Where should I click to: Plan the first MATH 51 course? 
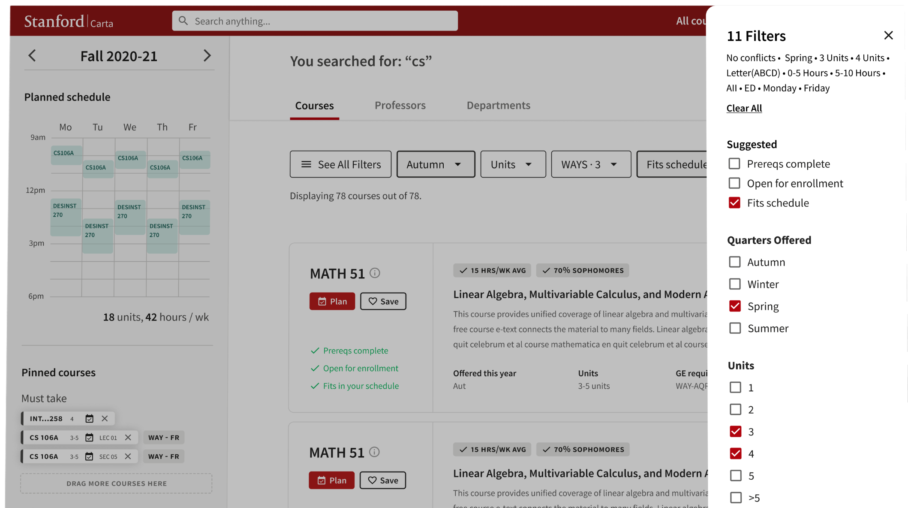332,301
